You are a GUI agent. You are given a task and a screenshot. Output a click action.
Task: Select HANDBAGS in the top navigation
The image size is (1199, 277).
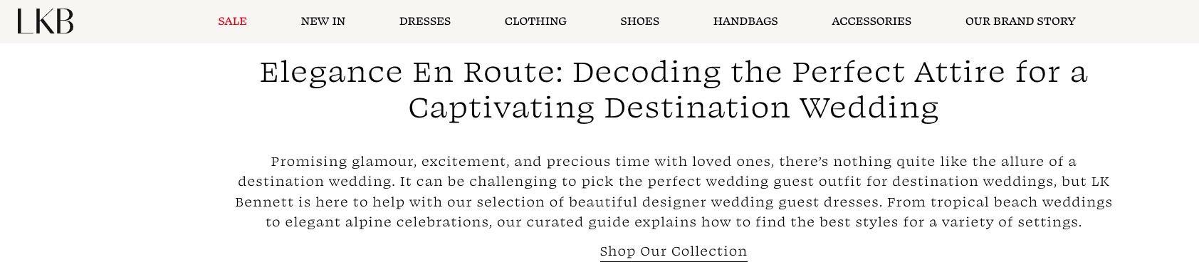tap(745, 21)
